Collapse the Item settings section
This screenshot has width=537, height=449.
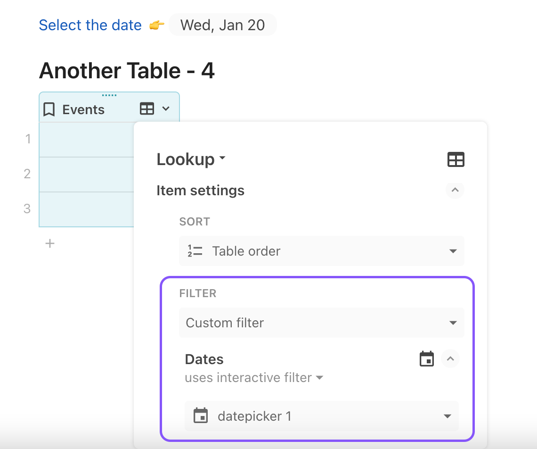pyautogui.click(x=455, y=191)
